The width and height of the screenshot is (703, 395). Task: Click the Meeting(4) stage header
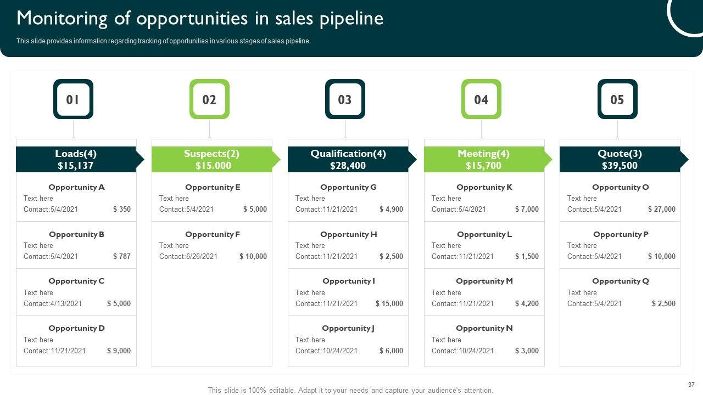coord(484,159)
